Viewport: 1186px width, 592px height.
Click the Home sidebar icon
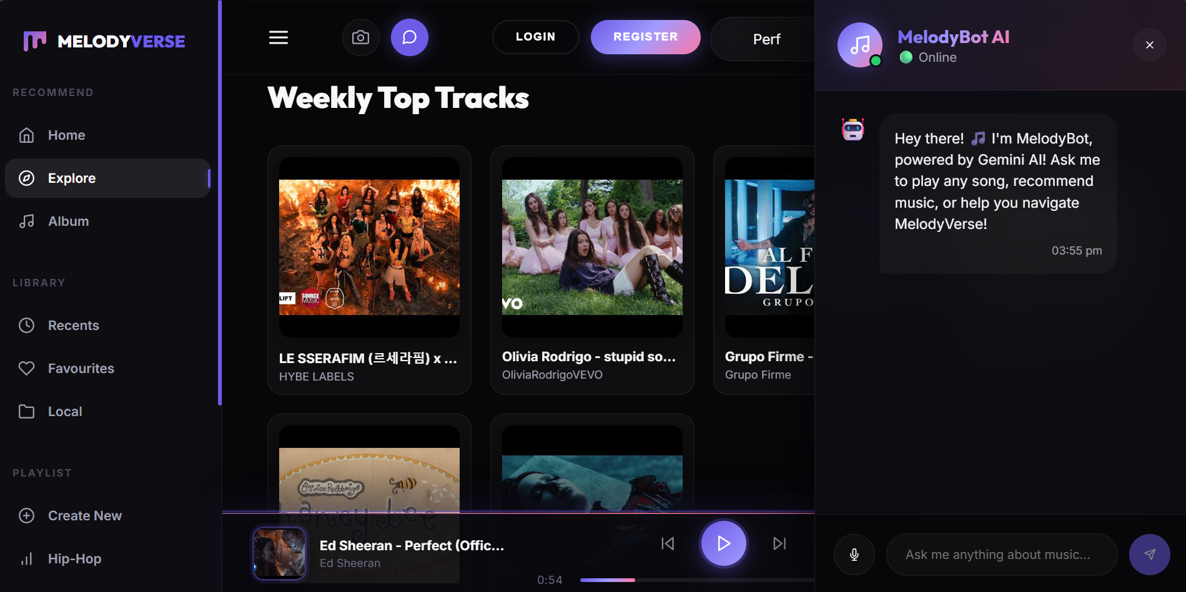tap(26, 135)
